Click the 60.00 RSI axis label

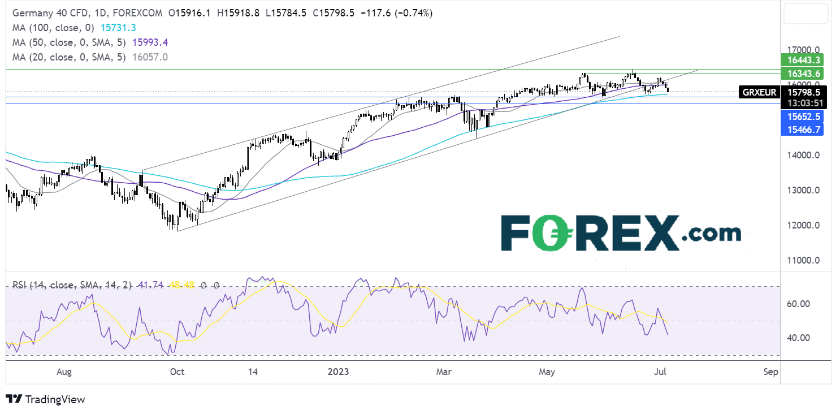(798, 304)
